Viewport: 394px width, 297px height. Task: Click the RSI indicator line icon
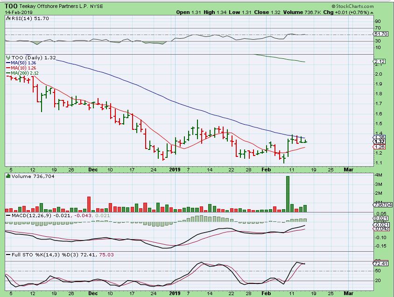(8, 18)
